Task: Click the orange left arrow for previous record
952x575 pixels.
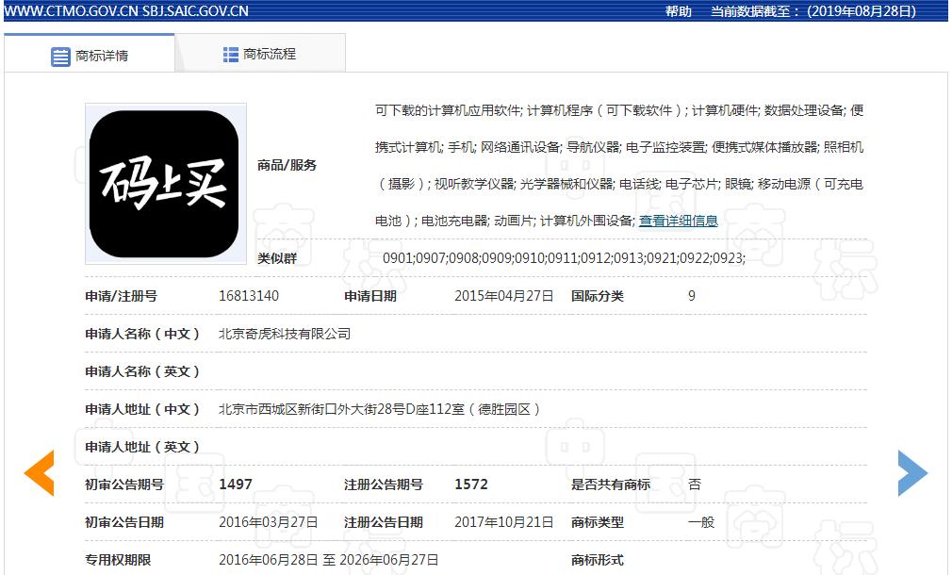Action: pyautogui.click(x=39, y=474)
